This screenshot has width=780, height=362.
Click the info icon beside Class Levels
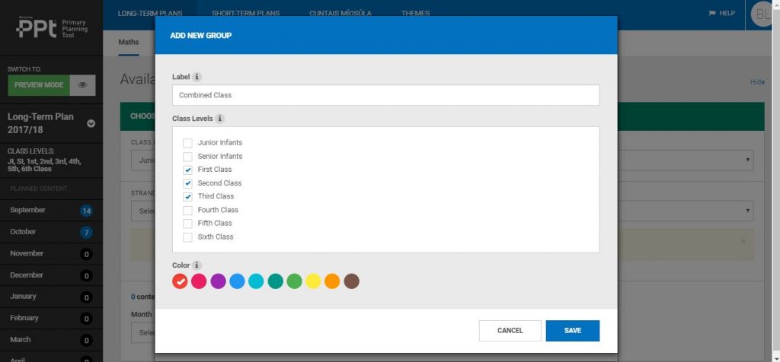(x=219, y=119)
